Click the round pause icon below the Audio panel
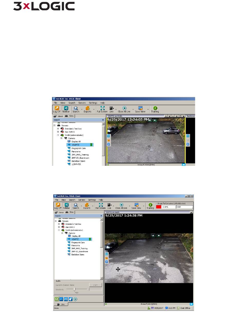The width and height of the screenshot is (244, 327). click(x=75, y=299)
